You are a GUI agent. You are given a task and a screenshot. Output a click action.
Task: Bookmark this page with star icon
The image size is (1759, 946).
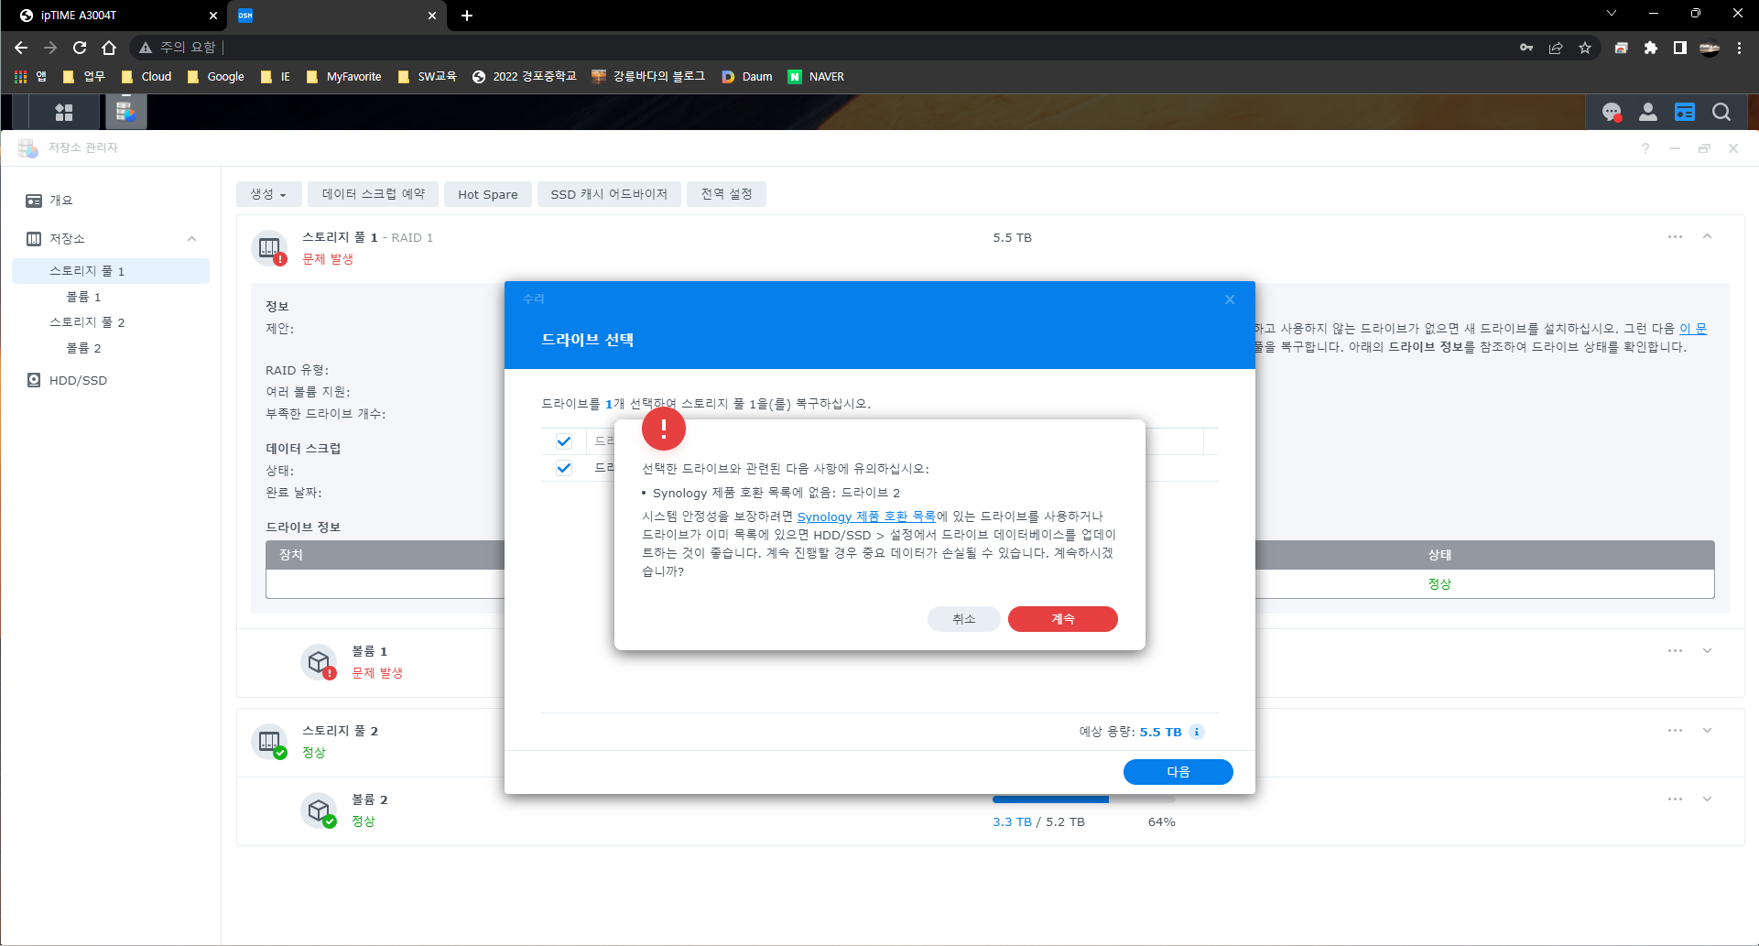coord(1585,48)
